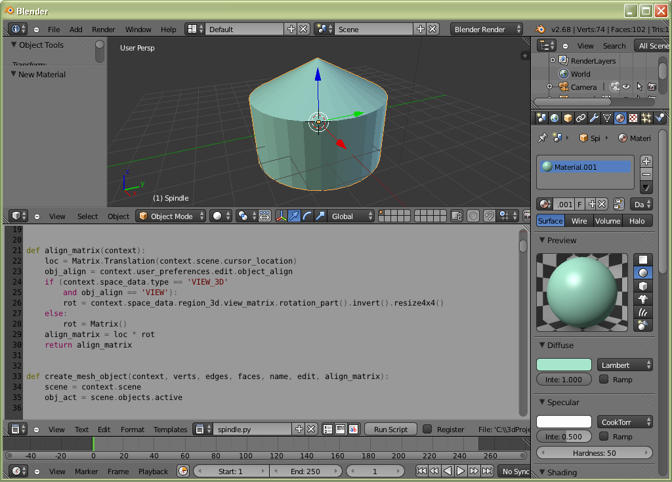Open the Object Data triangle-mesh tab
Image resolution: width=672 pixels, height=482 pixels.
(607, 118)
